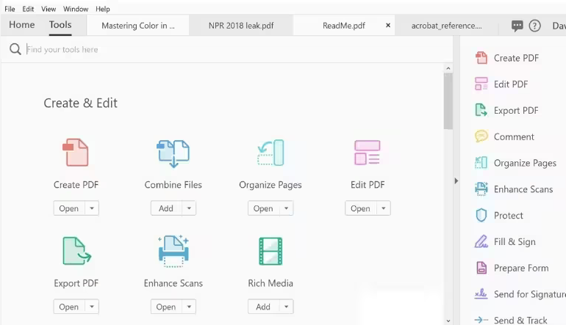Open the Organize Pages tool icon
This screenshot has width=566, height=325.
click(270, 153)
